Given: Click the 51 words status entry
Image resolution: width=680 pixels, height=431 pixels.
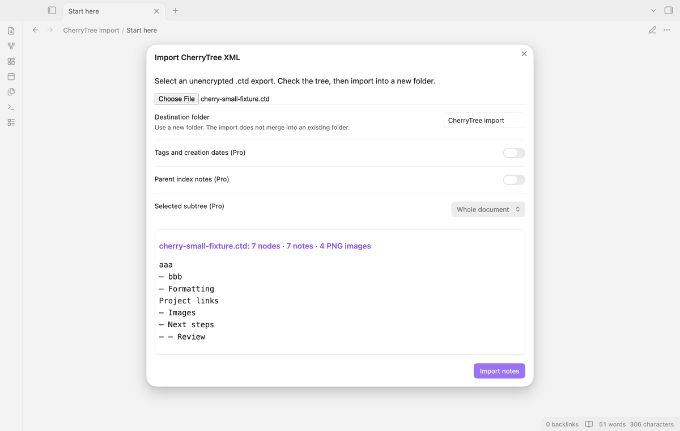Looking at the screenshot, I should click(612, 424).
